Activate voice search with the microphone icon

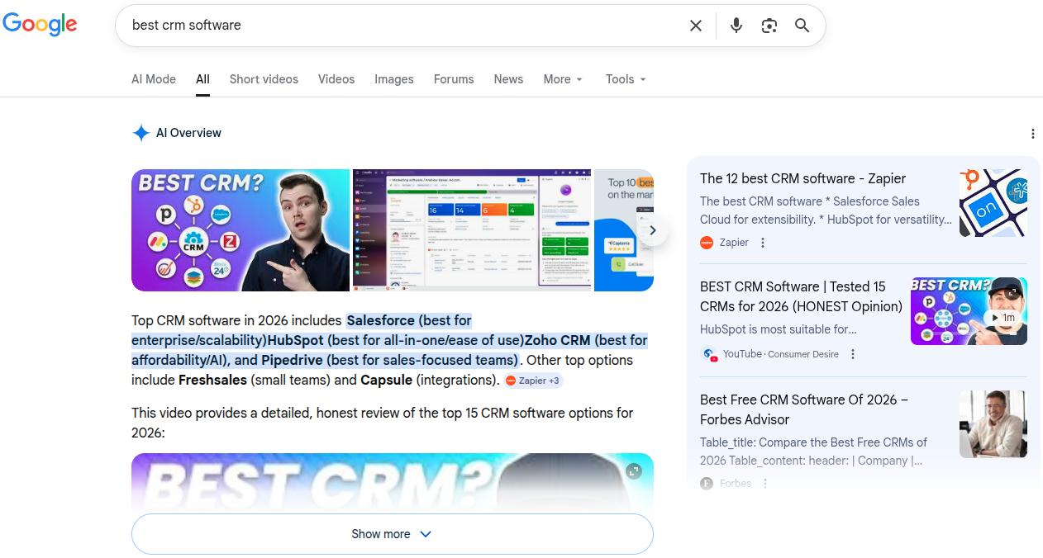(x=736, y=26)
